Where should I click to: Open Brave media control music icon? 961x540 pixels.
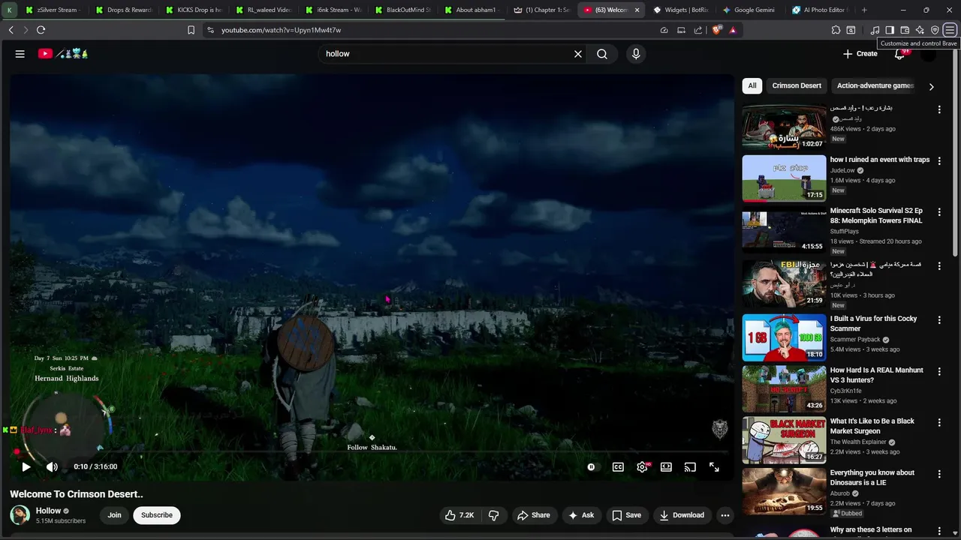pyautogui.click(x=875, y=30)
